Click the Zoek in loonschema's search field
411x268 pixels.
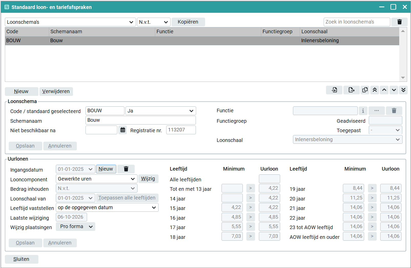pyautogui.click(x=357, y=22)
